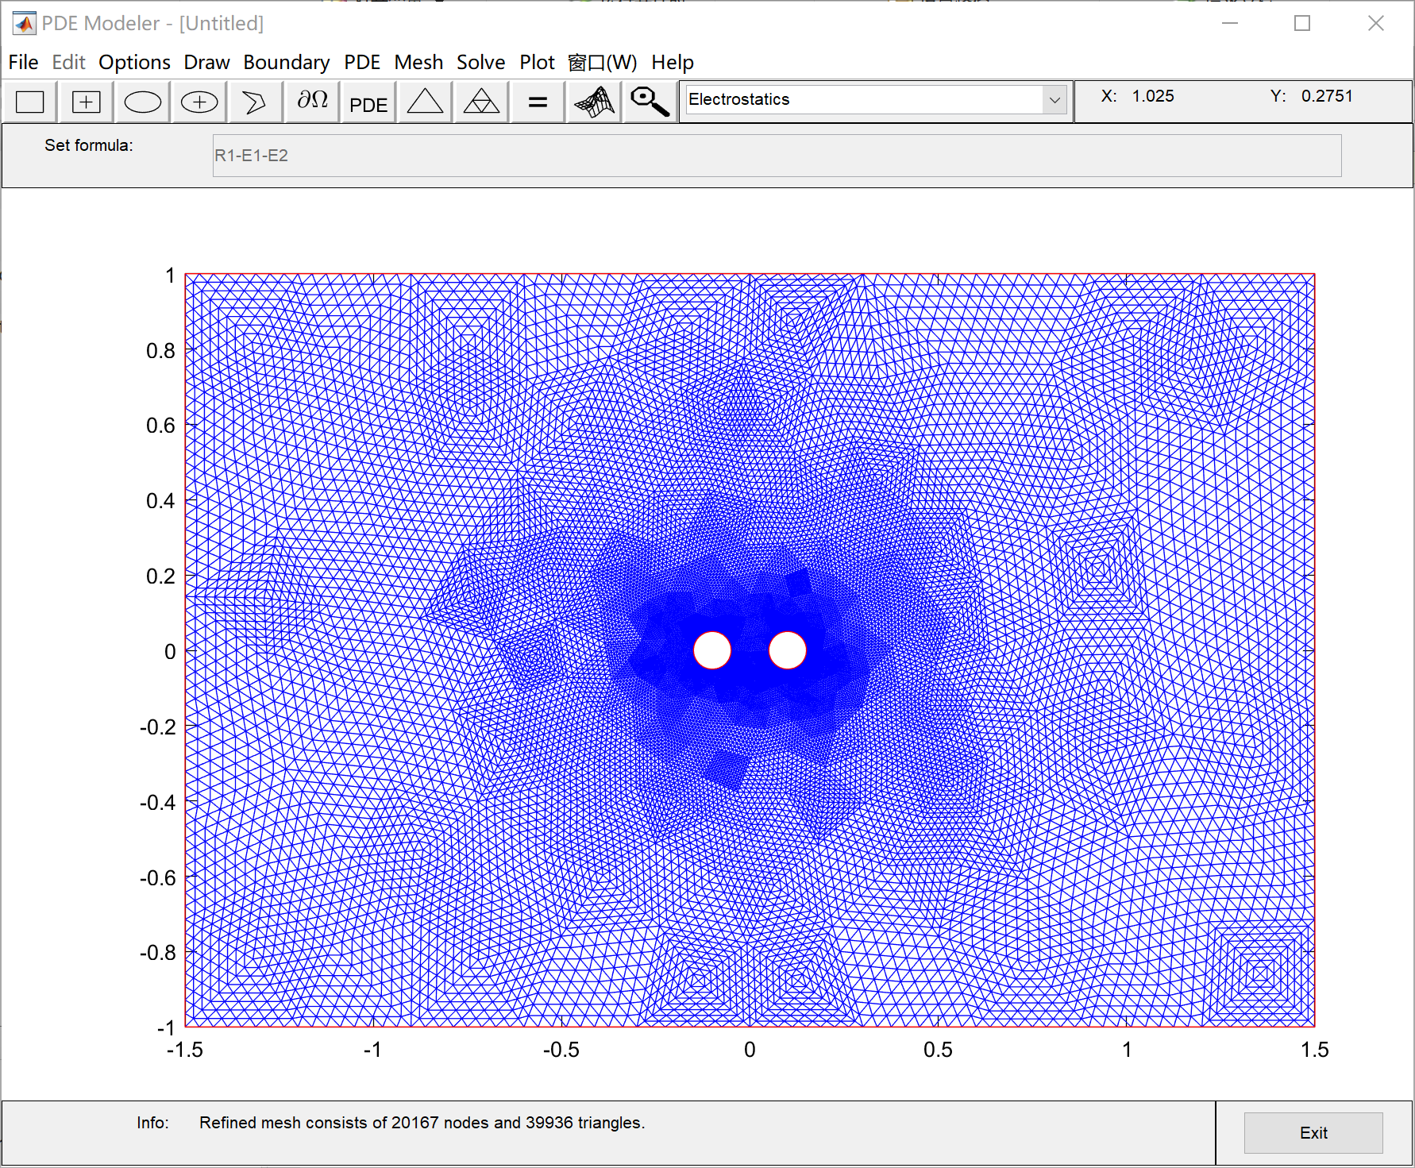Select the polygon drawing tool
Screen dimensions: 1415x1168
click(255, 102)
